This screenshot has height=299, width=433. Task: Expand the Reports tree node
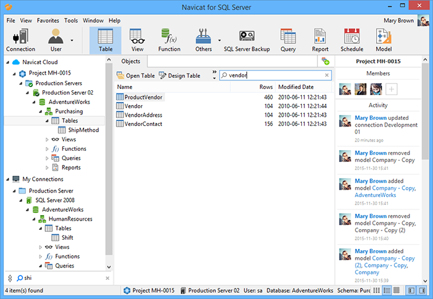click(x=47, y=167)
